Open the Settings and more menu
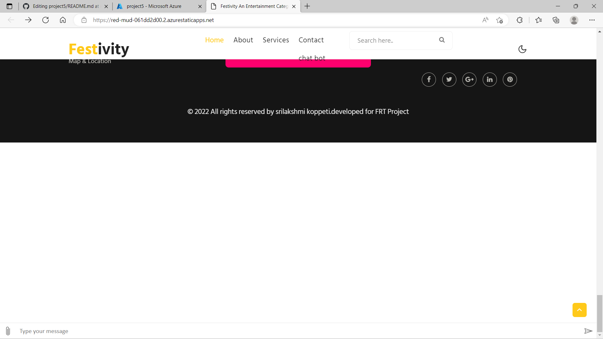Viewport: 603px width, 339px height. point(593,20)
